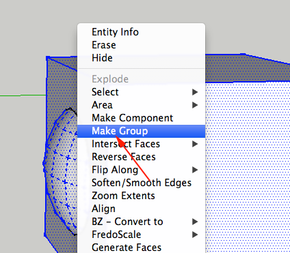Expand the BZ - Convert to arrow
Image resolution: width=290 pixels, height=253 pixels.
coord(195,222)
